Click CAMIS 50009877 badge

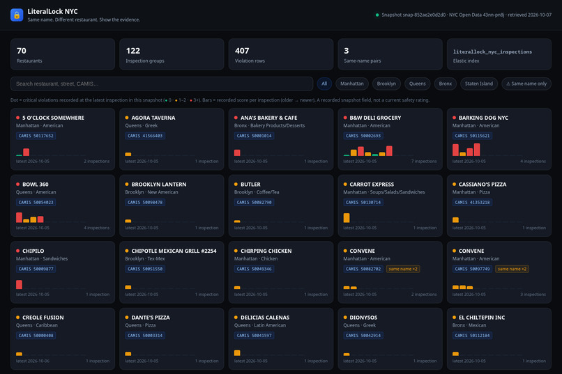point(36,269)
